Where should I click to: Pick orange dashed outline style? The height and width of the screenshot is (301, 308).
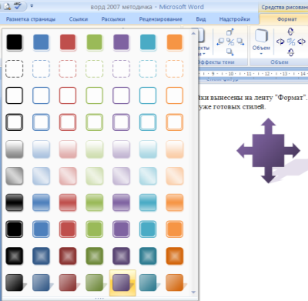click(x=174, y=69)
